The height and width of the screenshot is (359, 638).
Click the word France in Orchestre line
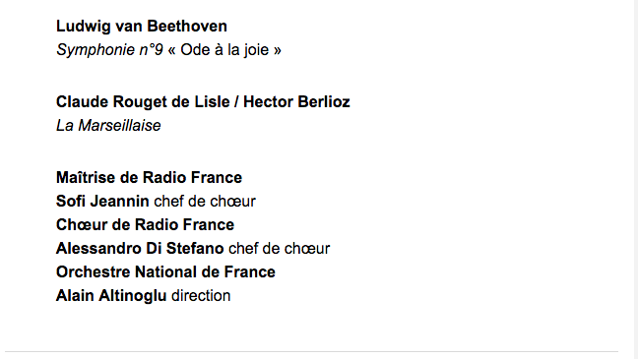pyautogui.click(x=250, y=272)
